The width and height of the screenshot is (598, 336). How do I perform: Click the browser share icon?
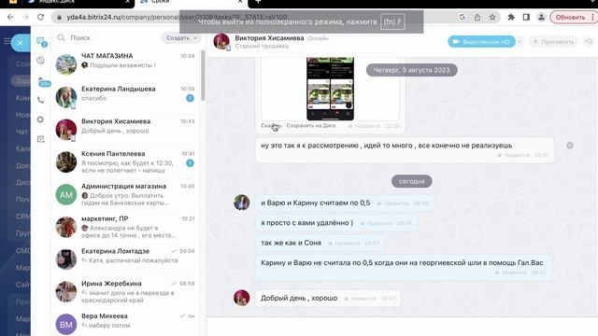(x=477, y=17)
